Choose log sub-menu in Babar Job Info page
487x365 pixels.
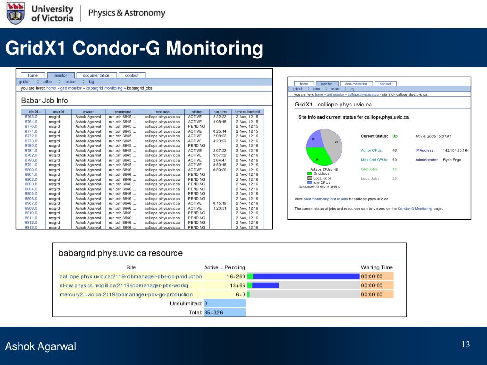click(92, 82)
